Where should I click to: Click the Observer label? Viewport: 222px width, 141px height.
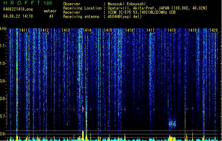coord(72,4)
